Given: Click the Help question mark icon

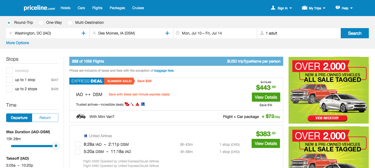Looking at the screenshot, I should (338, 8).
